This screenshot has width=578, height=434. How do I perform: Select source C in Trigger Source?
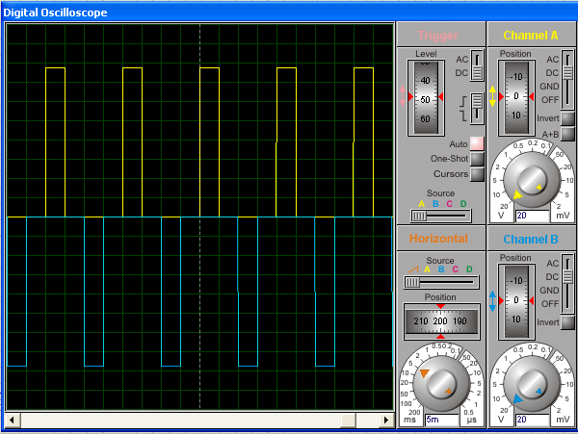449,204
